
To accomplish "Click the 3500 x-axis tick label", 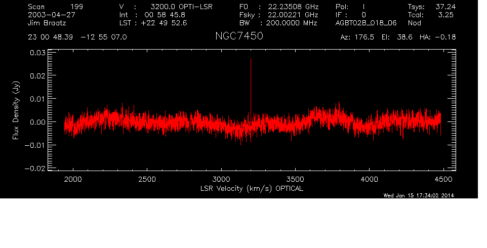I will pyautogui.click(x=295, y=179).
